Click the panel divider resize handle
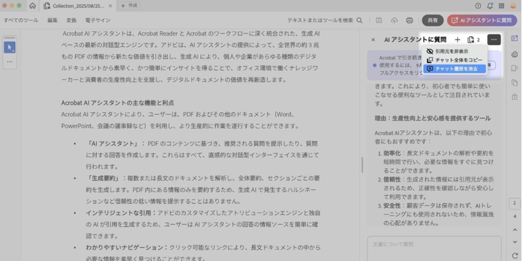 362,165
